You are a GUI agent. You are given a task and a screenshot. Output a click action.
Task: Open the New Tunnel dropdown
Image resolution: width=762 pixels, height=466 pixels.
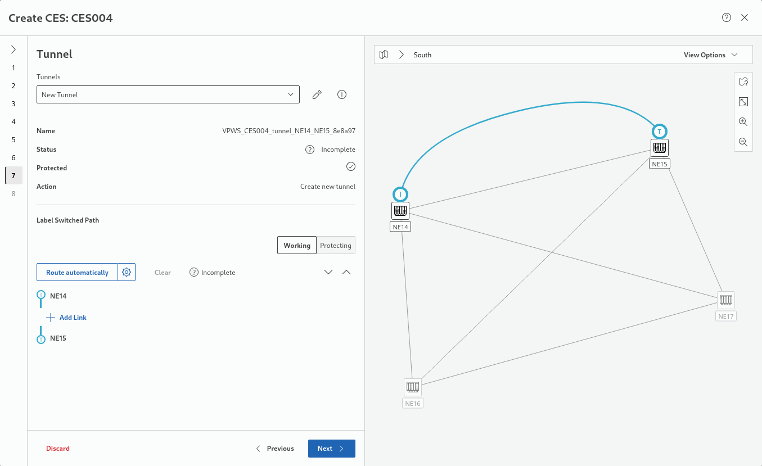pyautogui.click(x=168, y=94)
